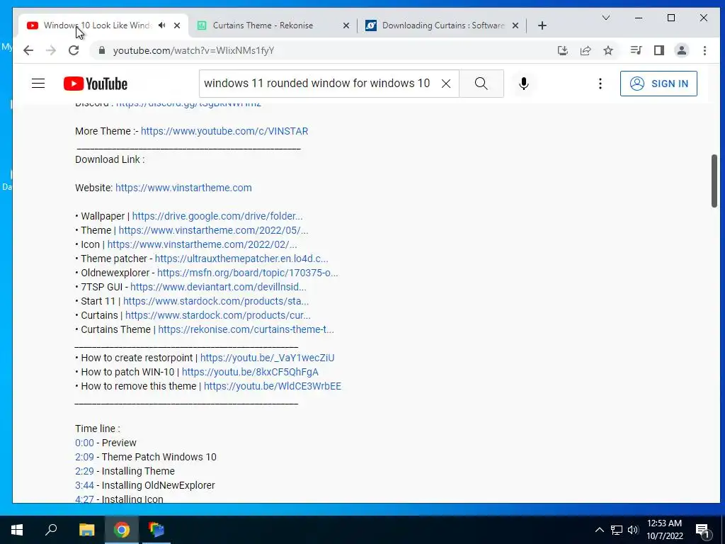Image resolution: width=725 pixels, height=544 pixels.
Task: Open the Curtains Theme rekonise link
Action: pos(246,329)
